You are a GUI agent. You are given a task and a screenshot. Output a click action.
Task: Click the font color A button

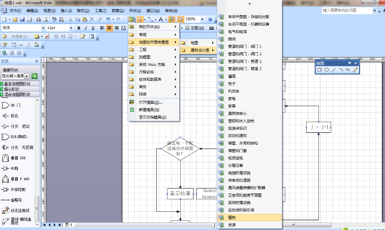point(160,19)
